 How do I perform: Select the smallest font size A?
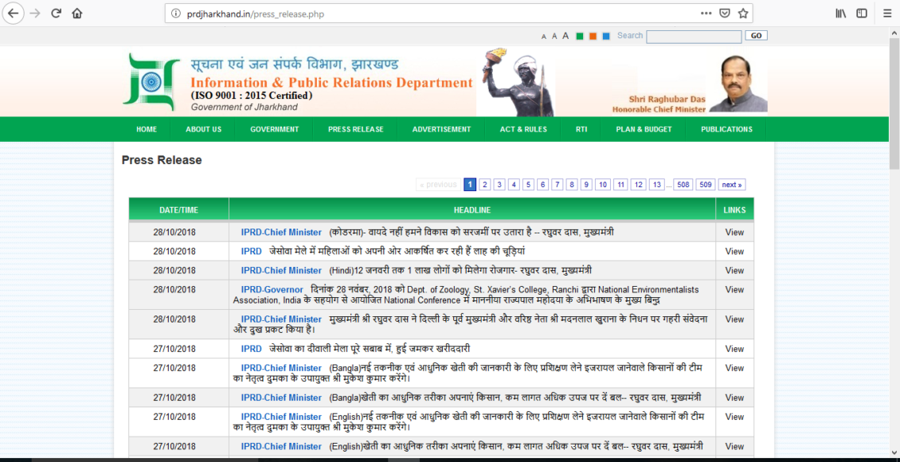[544, 37]
